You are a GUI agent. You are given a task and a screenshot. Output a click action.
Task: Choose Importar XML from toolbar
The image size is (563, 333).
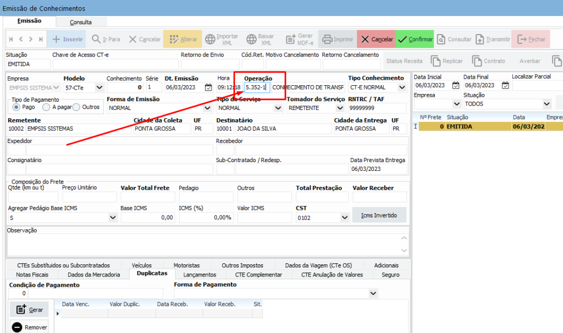(222, 39)
